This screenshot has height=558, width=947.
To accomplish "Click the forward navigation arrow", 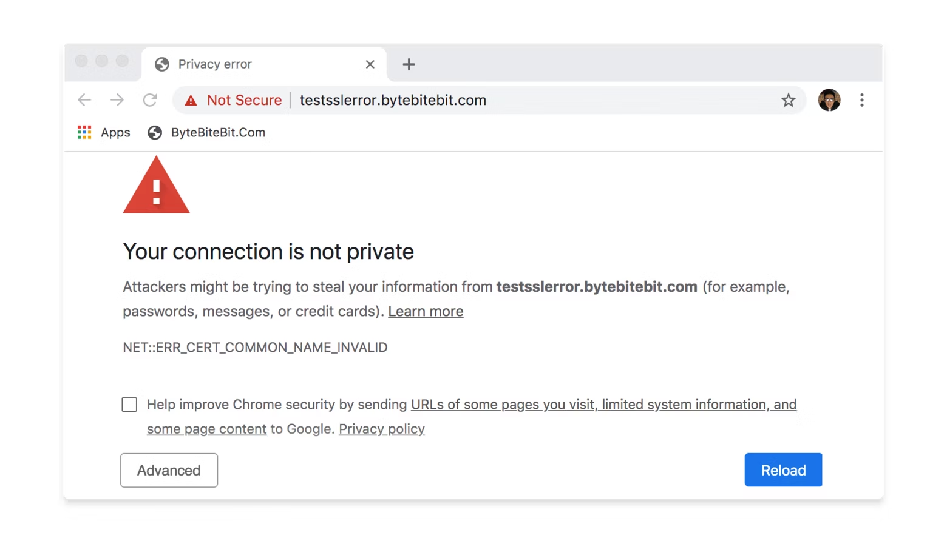I will [117, 100].
